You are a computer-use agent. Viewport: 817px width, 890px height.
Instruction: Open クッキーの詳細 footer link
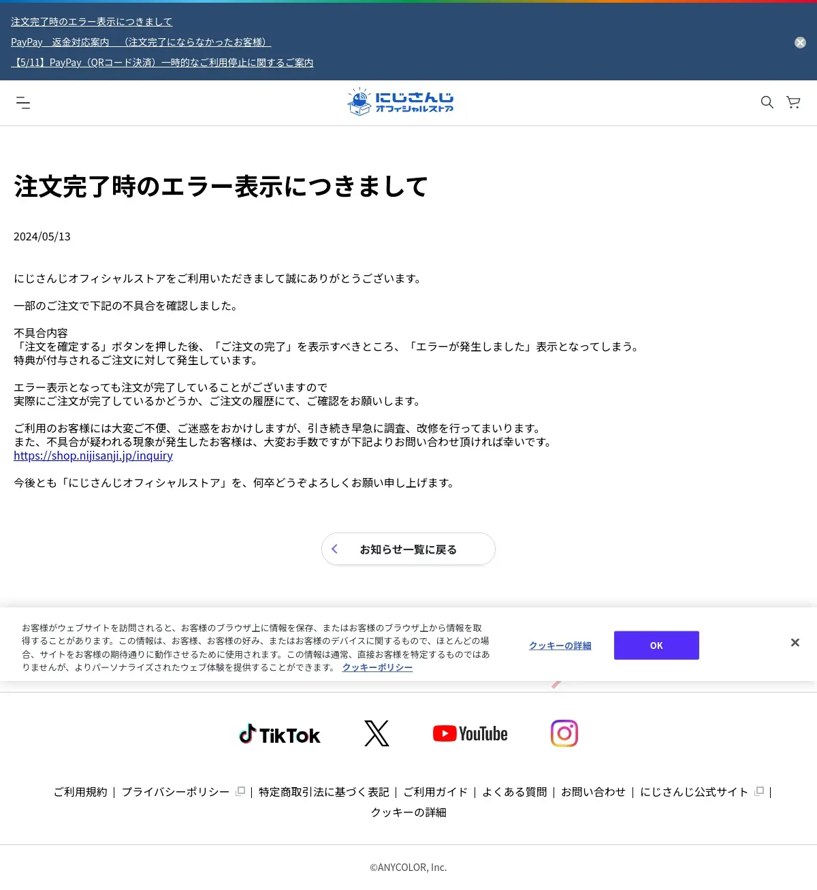point(408,812)
